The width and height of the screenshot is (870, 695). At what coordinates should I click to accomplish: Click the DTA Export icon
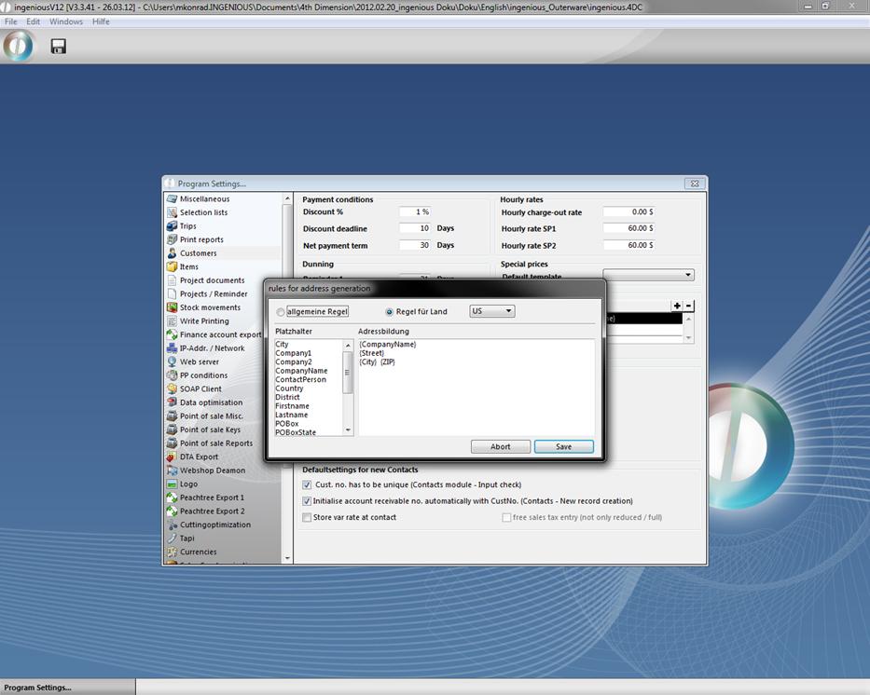tap(173, 457)
